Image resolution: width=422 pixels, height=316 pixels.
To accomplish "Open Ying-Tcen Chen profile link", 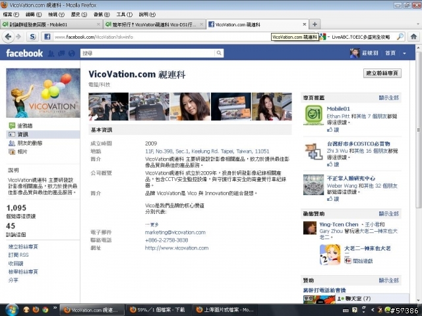I will click(338, 224).
